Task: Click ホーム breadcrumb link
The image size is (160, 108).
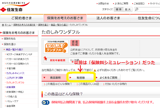Action: coord(8,25)
